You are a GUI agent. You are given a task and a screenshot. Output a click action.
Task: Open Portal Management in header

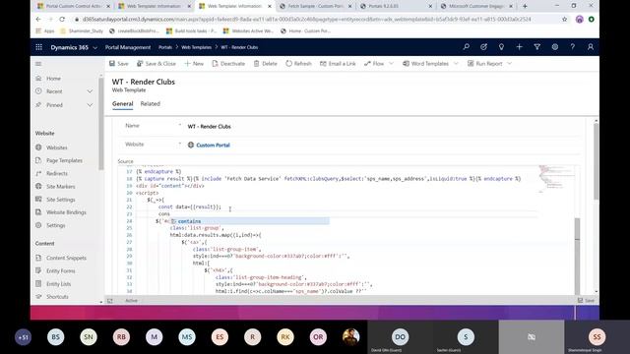128,47
